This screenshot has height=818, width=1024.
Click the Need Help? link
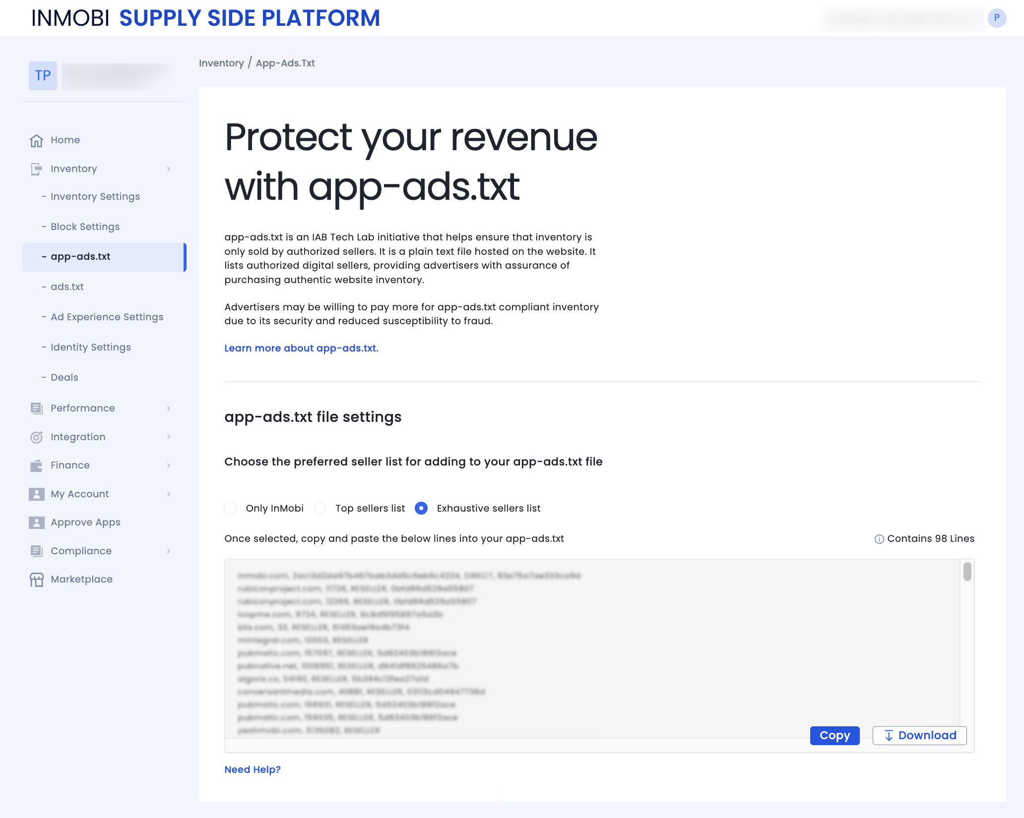click(x=253, y=770)
